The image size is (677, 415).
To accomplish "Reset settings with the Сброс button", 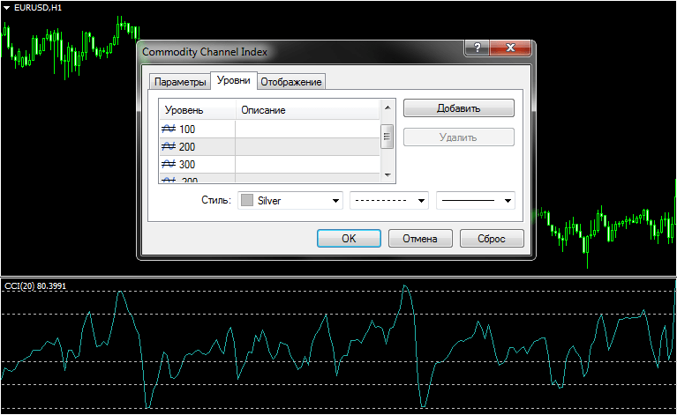I will 492,239.
